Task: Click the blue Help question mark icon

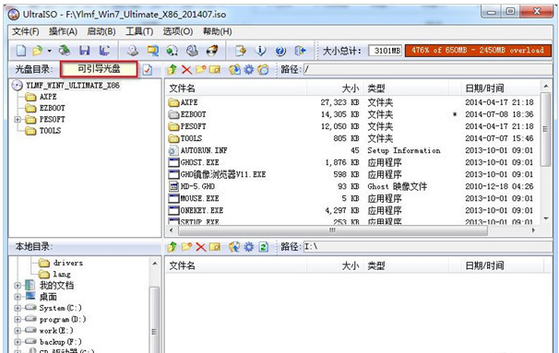Action: click(x=280, y=51)
